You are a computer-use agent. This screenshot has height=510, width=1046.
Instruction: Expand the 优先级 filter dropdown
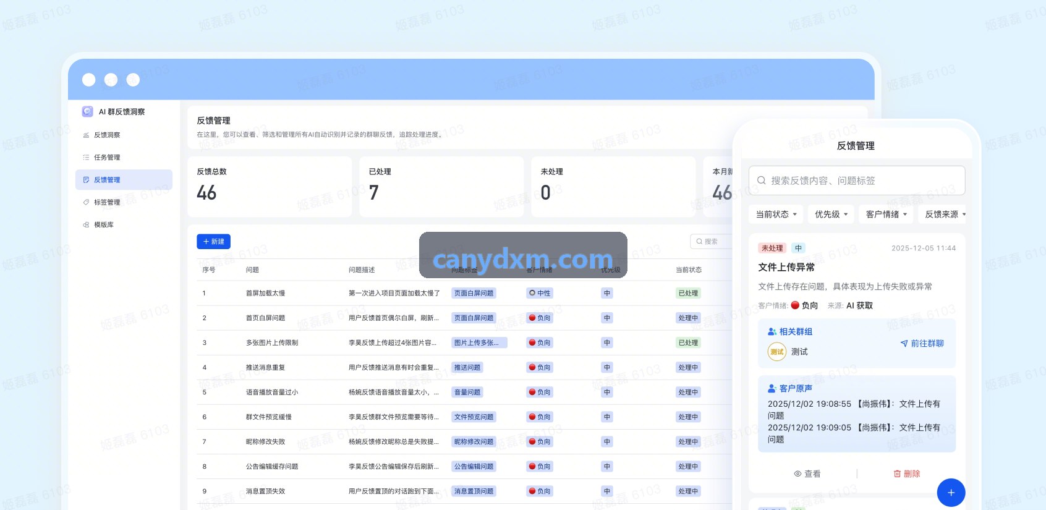831,215
